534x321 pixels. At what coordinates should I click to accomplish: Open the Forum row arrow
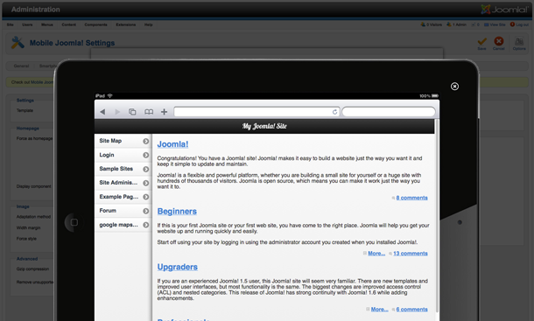[146, 211]
